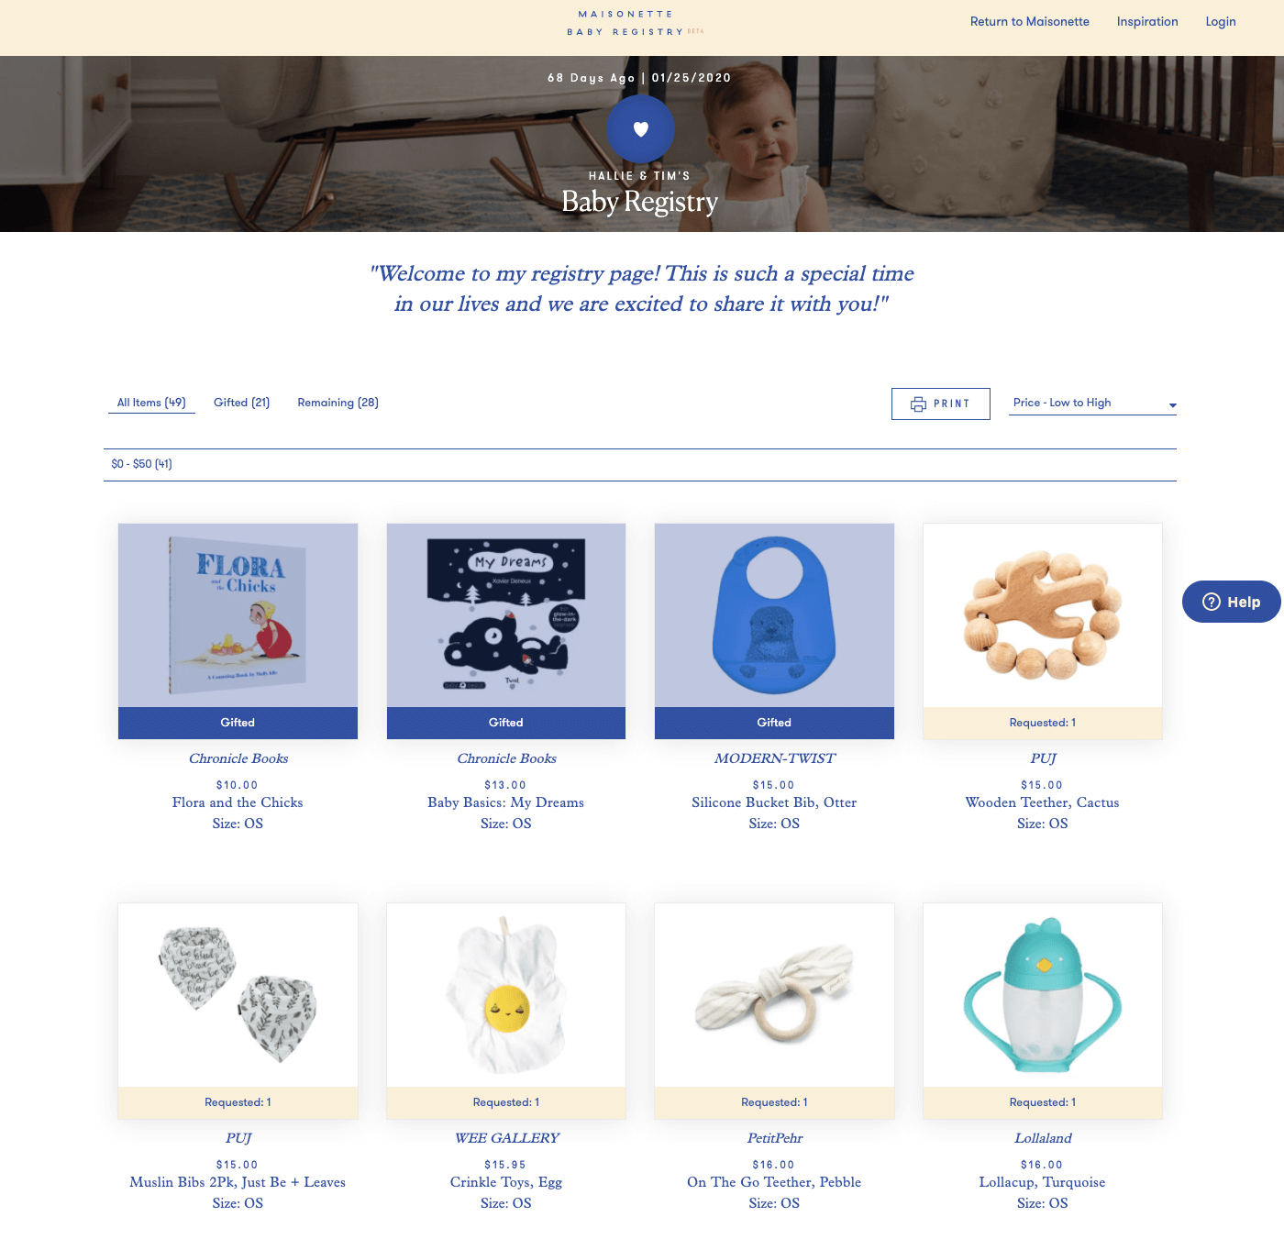Switch to the Gifted (21) tab
The height and width of the screenshot is (1239, 1284).
[x=241, y=403]
